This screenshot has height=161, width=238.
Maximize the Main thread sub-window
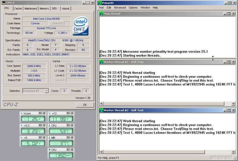point(229,14)
